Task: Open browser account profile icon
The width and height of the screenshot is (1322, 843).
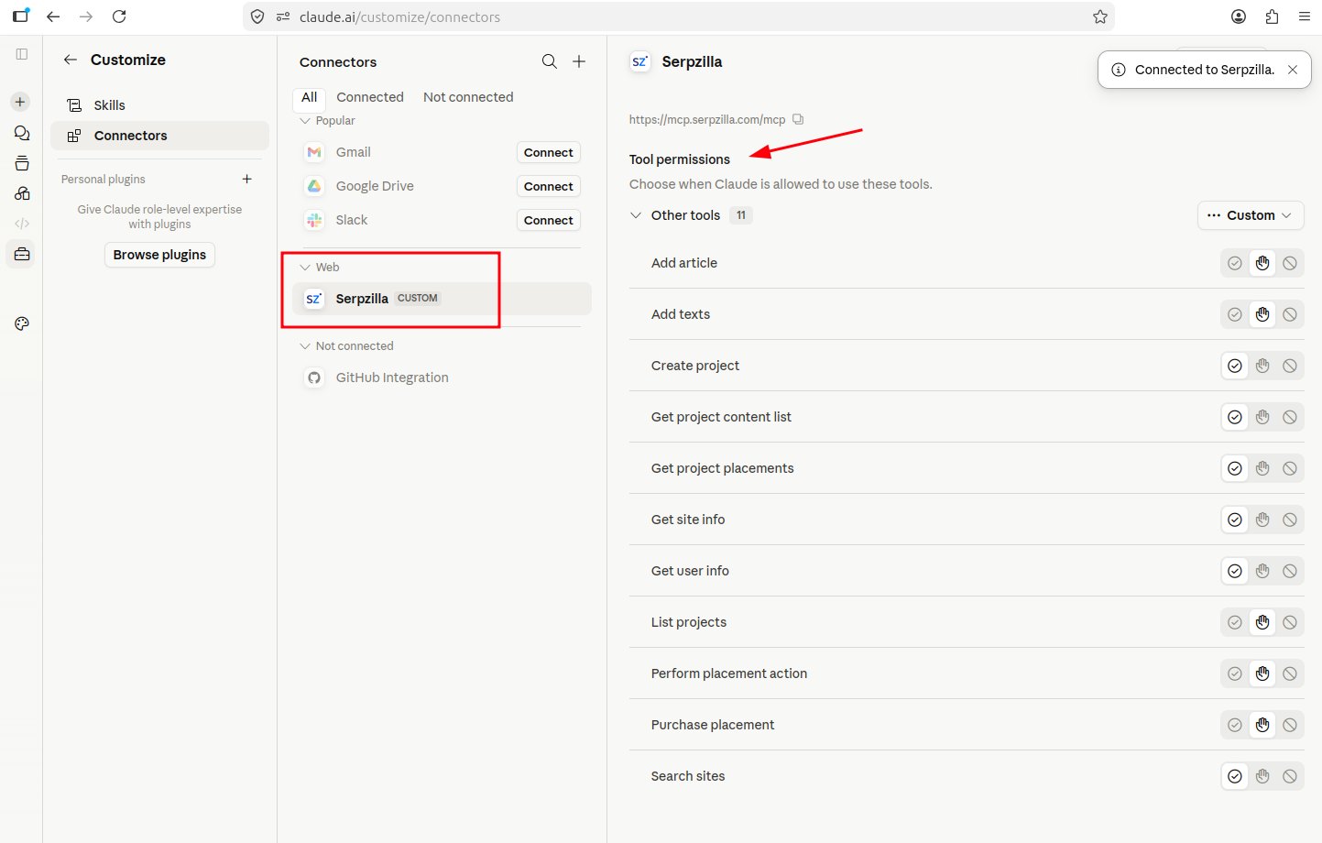Action: (x=1239, y=16)
